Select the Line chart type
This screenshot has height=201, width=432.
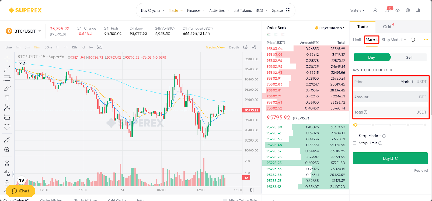pos(8,47)
